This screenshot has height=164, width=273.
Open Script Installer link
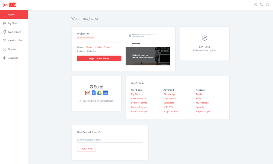[x=171, y=111]
